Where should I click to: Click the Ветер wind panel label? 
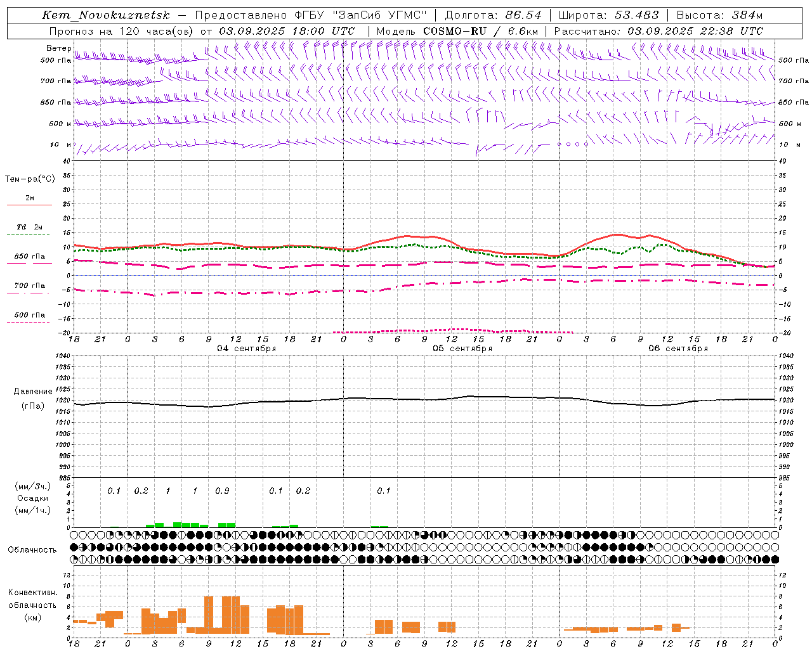pos(59,48)
